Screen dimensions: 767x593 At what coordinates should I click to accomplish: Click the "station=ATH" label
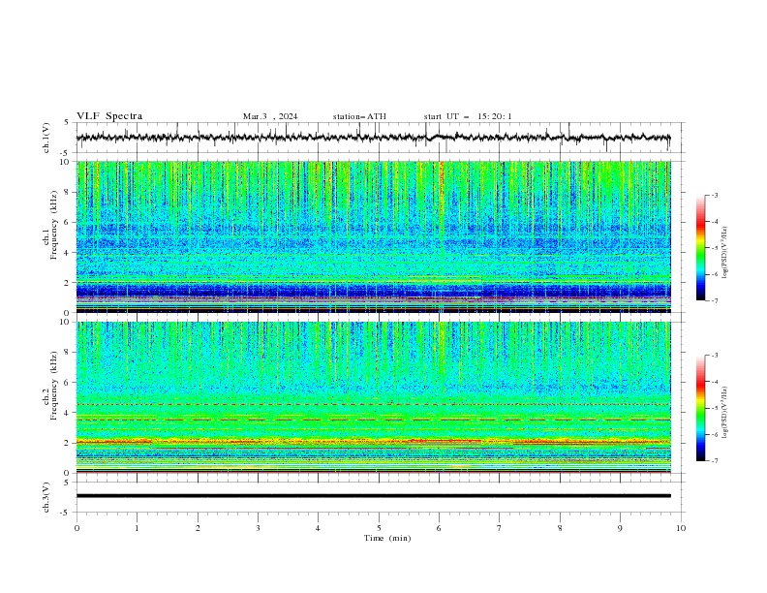click(359, 116)
